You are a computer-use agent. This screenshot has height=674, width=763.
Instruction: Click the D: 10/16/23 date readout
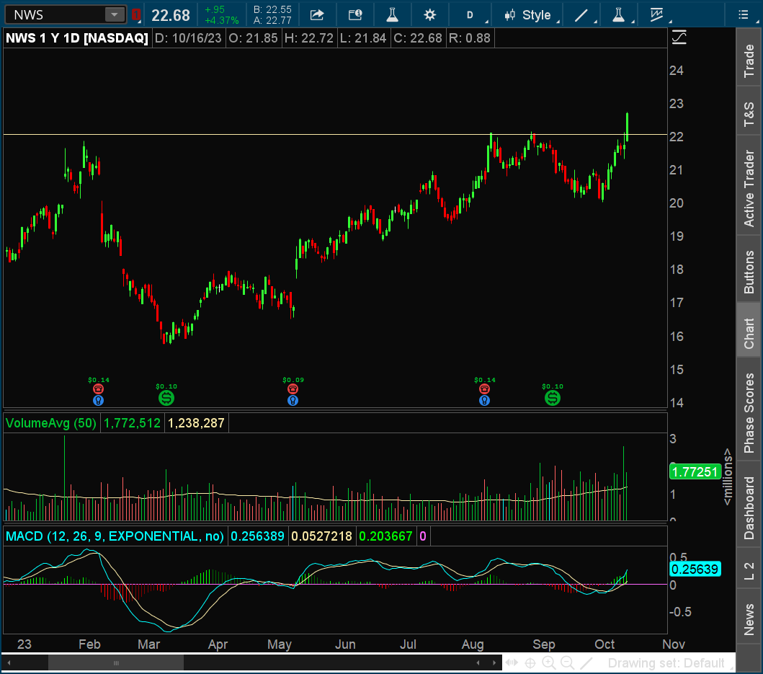pos(188,38)
